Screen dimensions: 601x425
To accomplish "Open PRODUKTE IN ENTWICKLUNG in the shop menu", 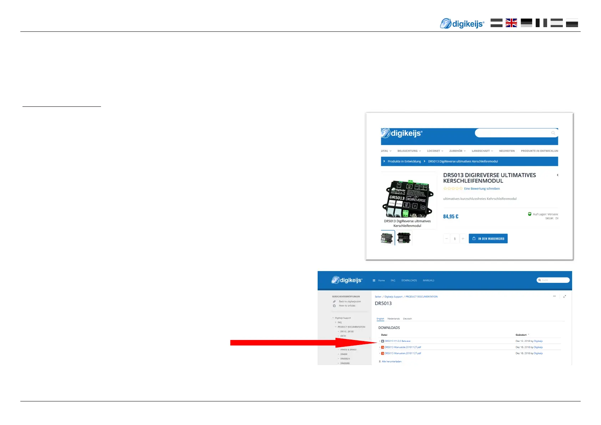I will click(539, 151).
